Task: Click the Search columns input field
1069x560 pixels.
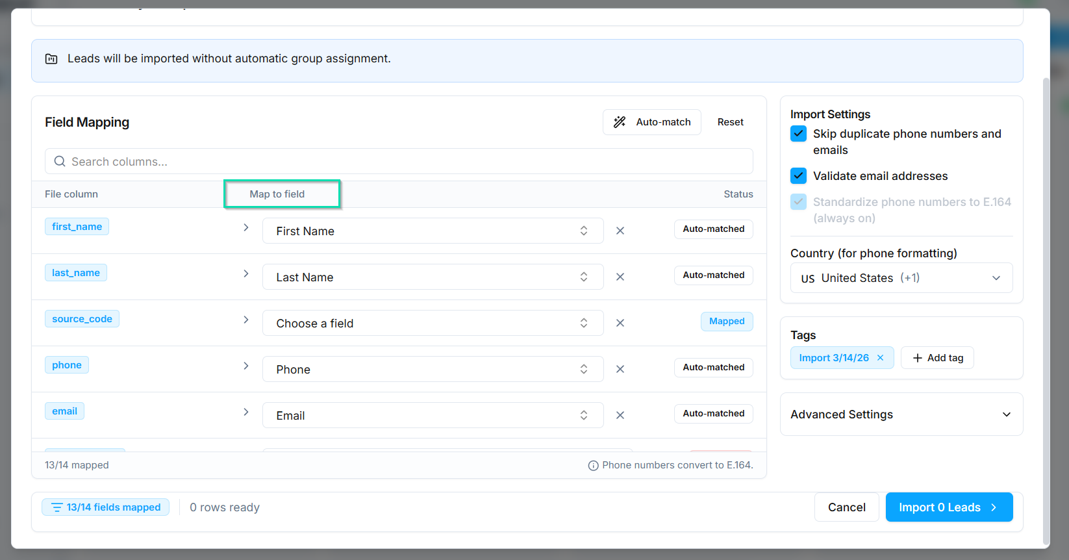Action: (x=399, y=162)
